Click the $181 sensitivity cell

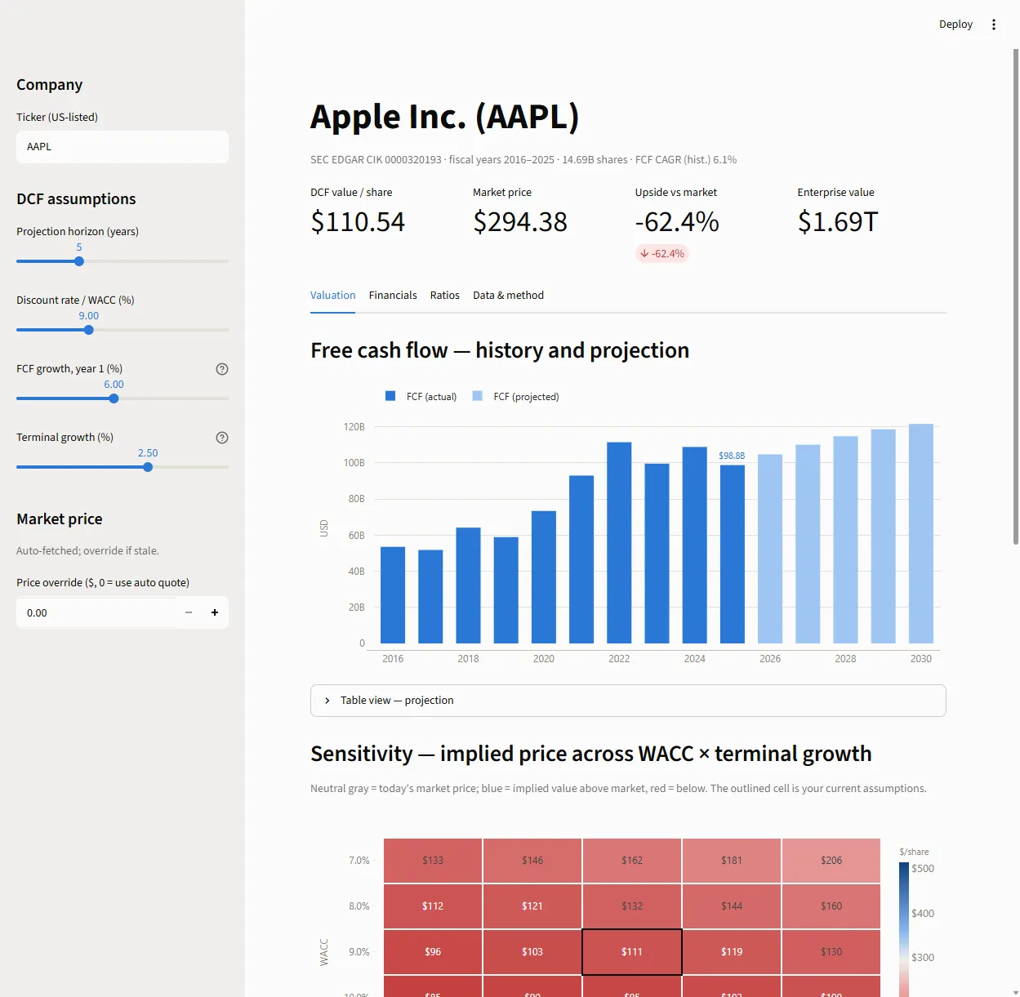[x=732, y=861]
